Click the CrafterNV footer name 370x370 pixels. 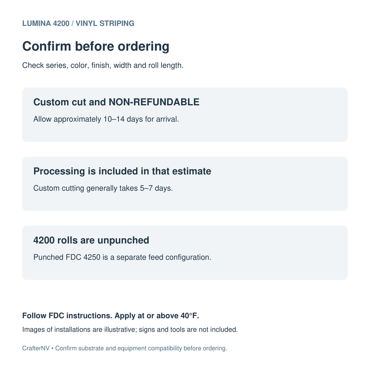tap(36, 348)
